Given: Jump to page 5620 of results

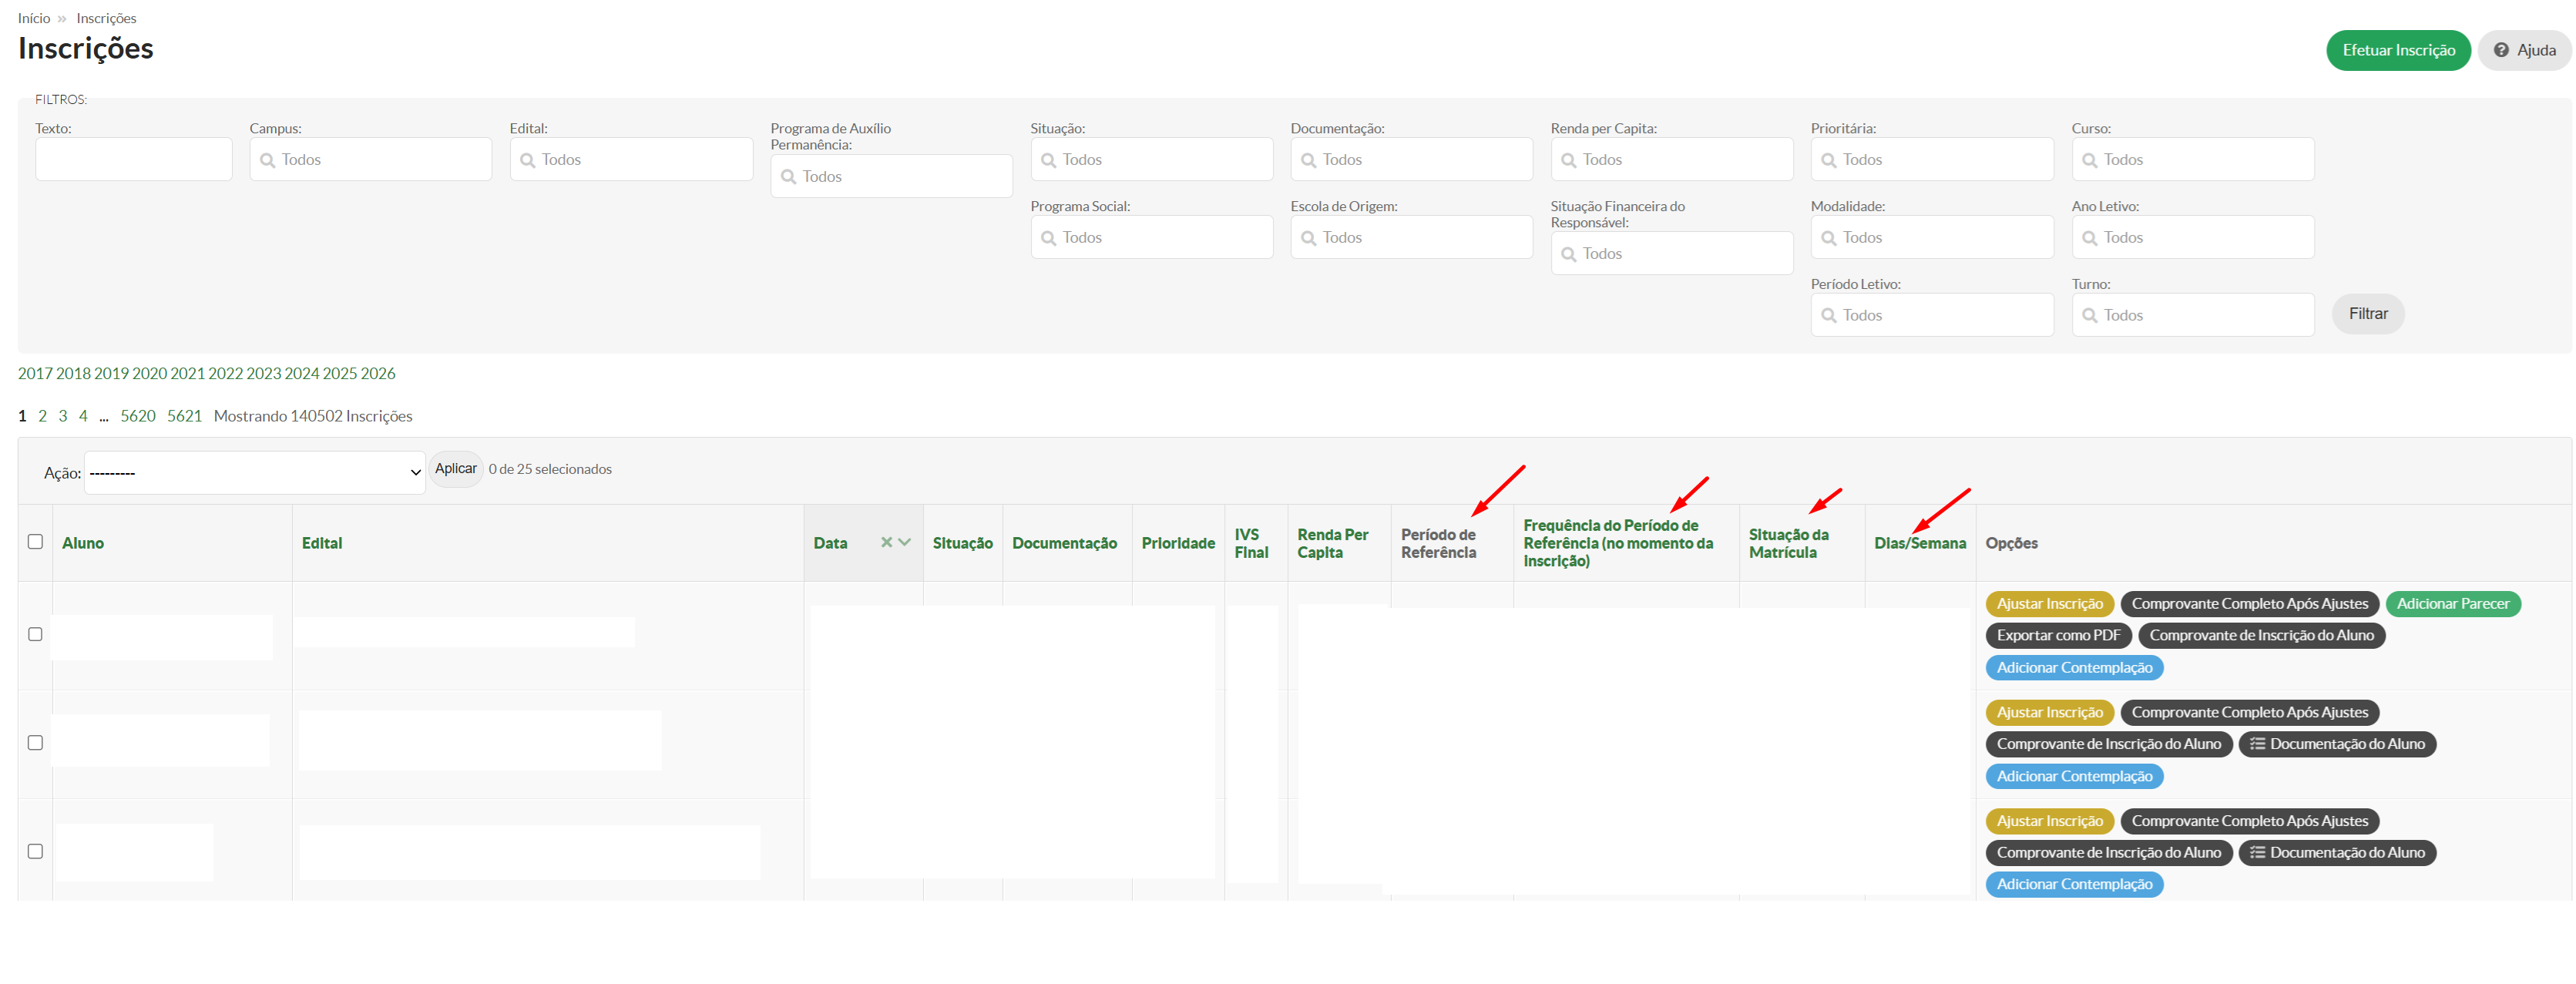Looking at the screenshot, I should pyautogui.click(x=138, y=416).
